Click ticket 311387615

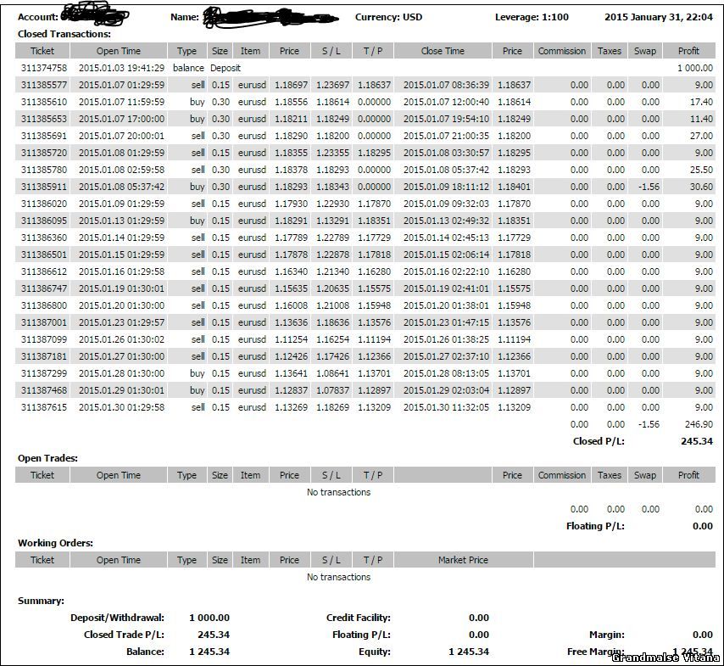coord(44,407)
